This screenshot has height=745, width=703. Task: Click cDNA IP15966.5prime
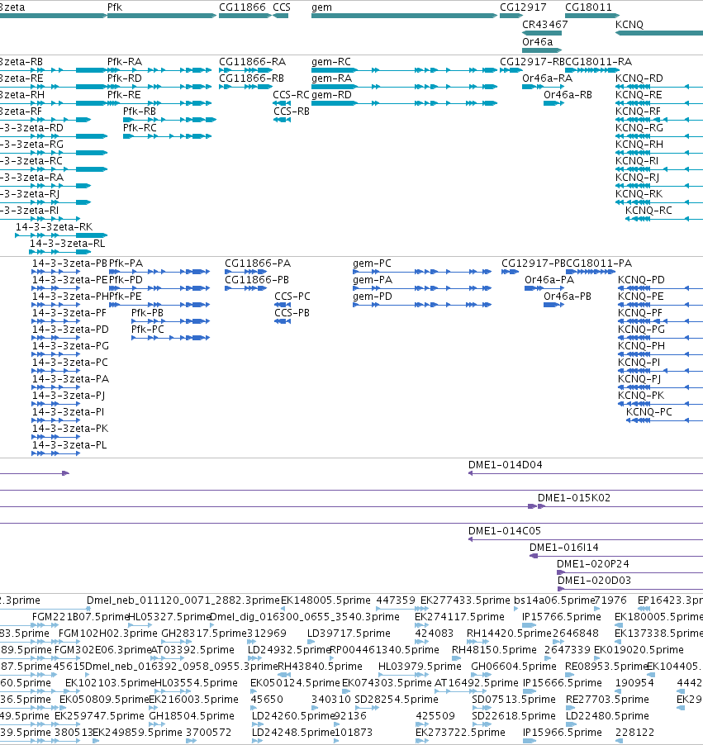click(x=563, y=732)
